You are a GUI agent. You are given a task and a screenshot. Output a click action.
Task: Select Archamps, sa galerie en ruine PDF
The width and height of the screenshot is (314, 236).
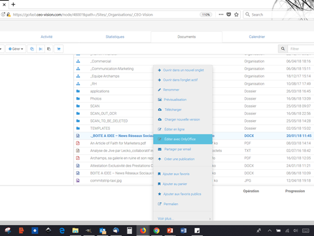tap(122, 158)
